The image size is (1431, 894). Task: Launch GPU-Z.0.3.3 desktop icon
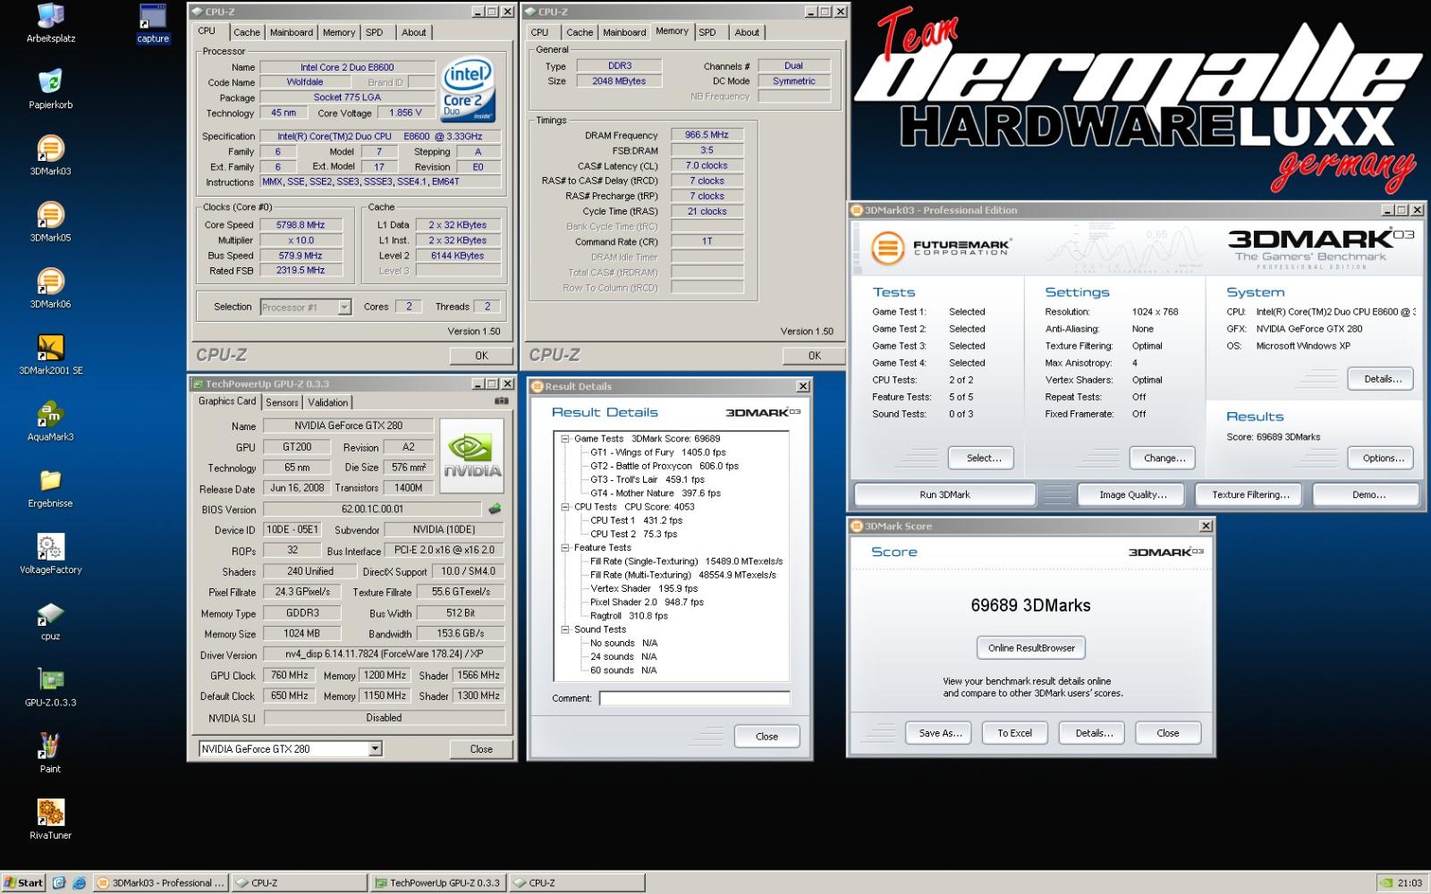(51, 687)
